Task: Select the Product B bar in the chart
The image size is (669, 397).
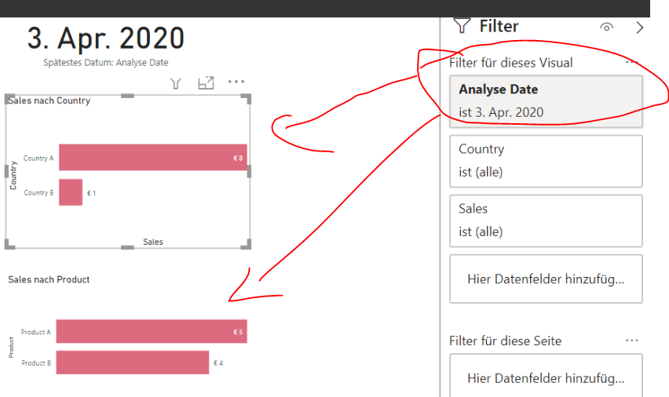Action: [133, 362]
